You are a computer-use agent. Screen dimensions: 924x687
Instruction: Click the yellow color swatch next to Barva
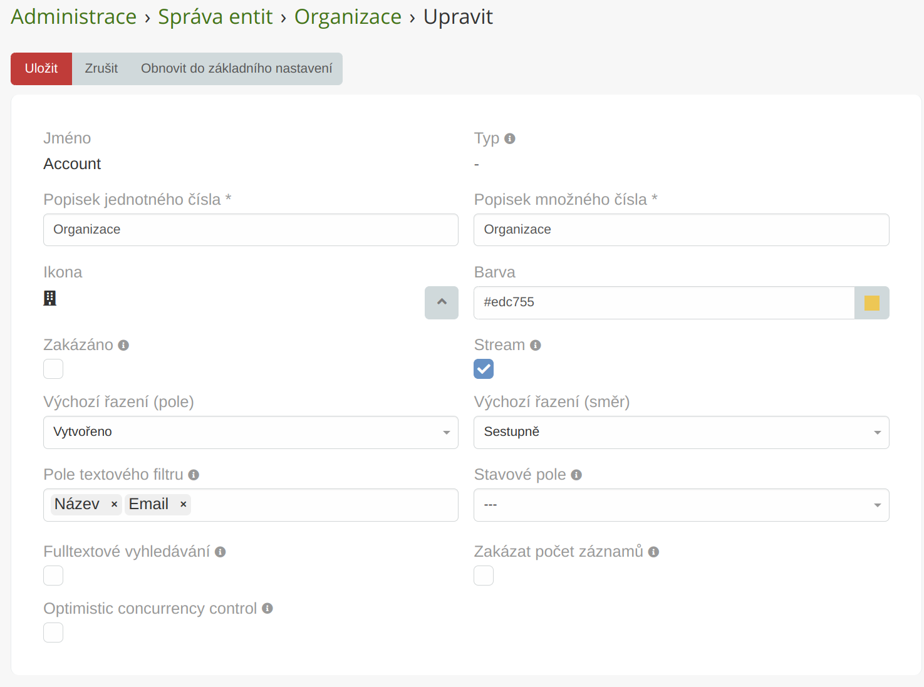[x=872, y=302]
